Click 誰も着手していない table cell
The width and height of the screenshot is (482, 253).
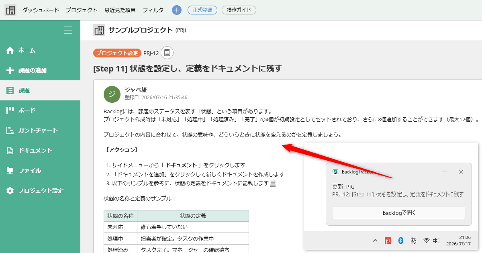(x=193, y=227)
